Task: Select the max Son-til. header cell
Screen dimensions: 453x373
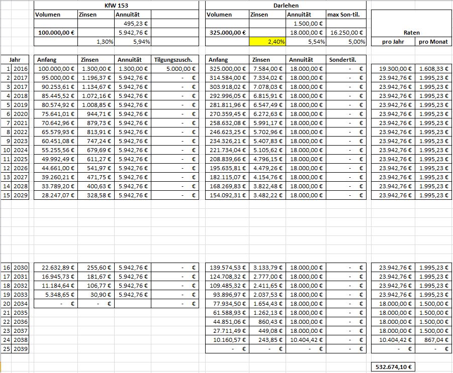Action: (346, 15)
